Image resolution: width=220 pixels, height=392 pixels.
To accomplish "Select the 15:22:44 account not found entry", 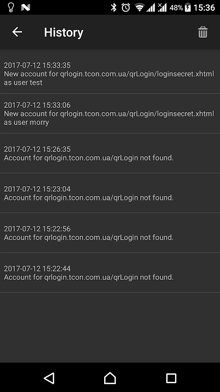I will click(110, 272).
